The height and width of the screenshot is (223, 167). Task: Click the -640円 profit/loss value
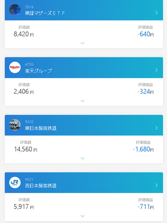[145, 34]
